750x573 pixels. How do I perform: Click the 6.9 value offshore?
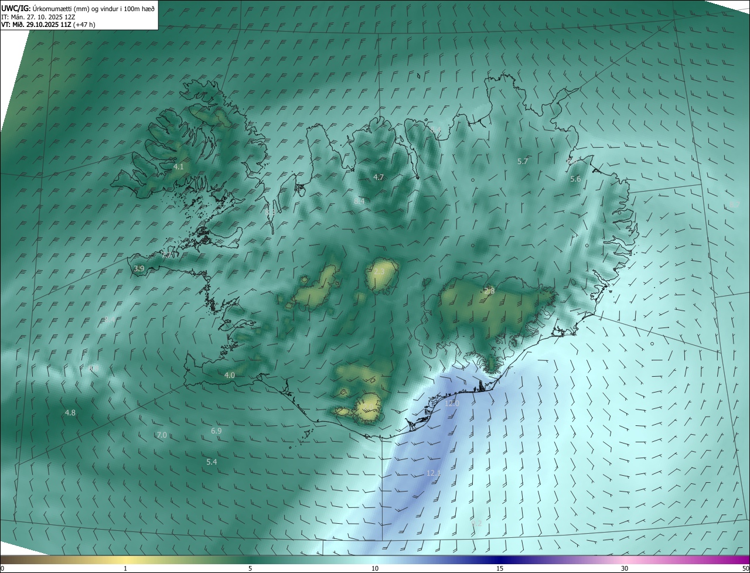point(216,431)
